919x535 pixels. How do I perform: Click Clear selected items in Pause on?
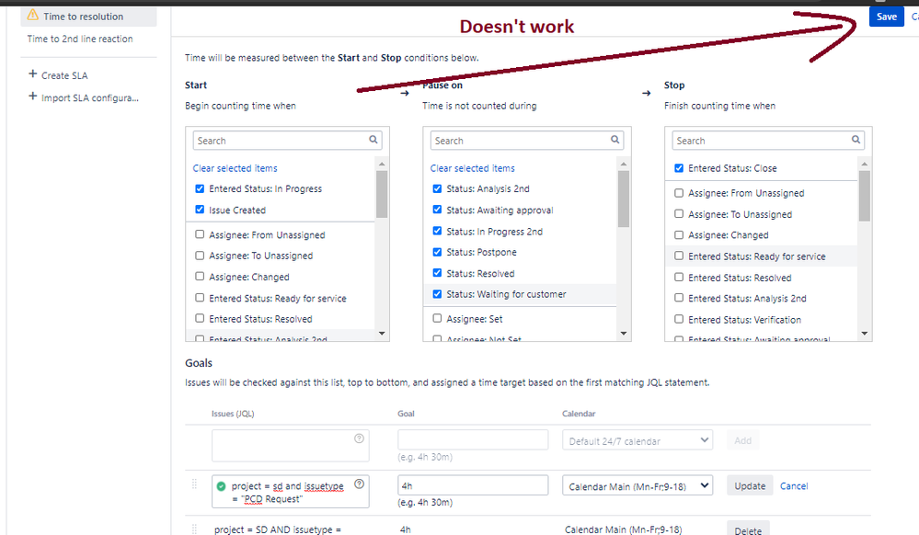[x=473, y=168]
